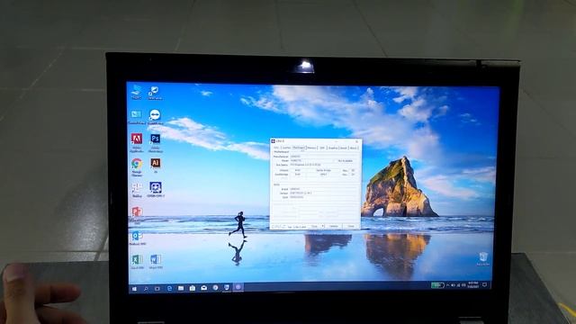This screenshot has height=324, width=576.
Task: Open the volume control in tray
Action: pyautogui.click(x=453, y=285)
